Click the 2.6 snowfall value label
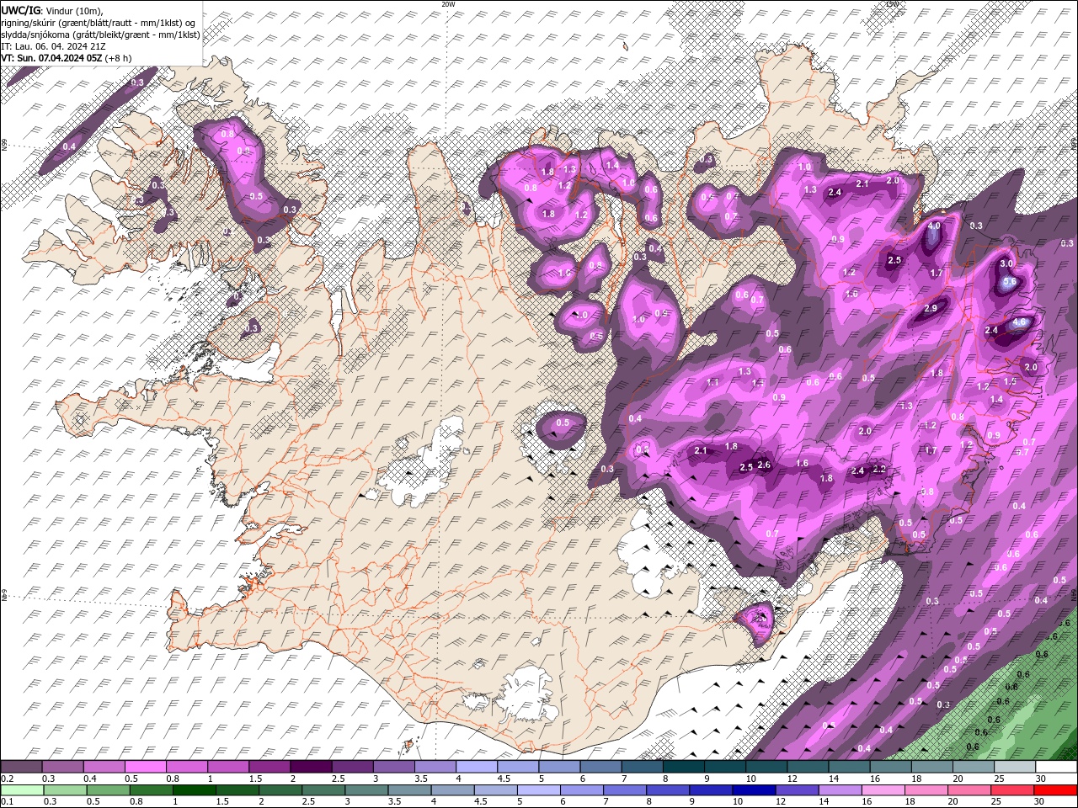This screenshot has width=1078, height=808. pyautogui.click(x=765, y=465)
